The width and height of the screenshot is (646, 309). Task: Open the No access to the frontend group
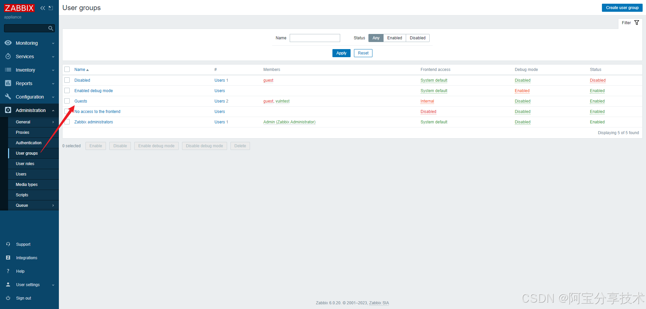(97, 112)
